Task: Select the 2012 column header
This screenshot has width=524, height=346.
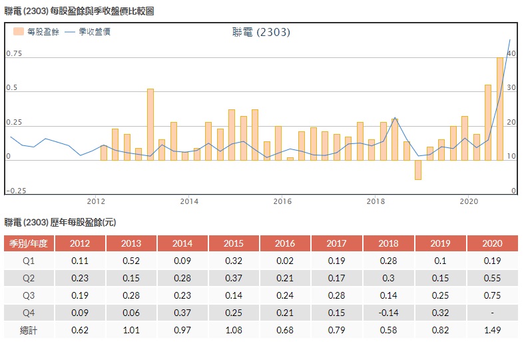Action: click(x=80, y=243)
